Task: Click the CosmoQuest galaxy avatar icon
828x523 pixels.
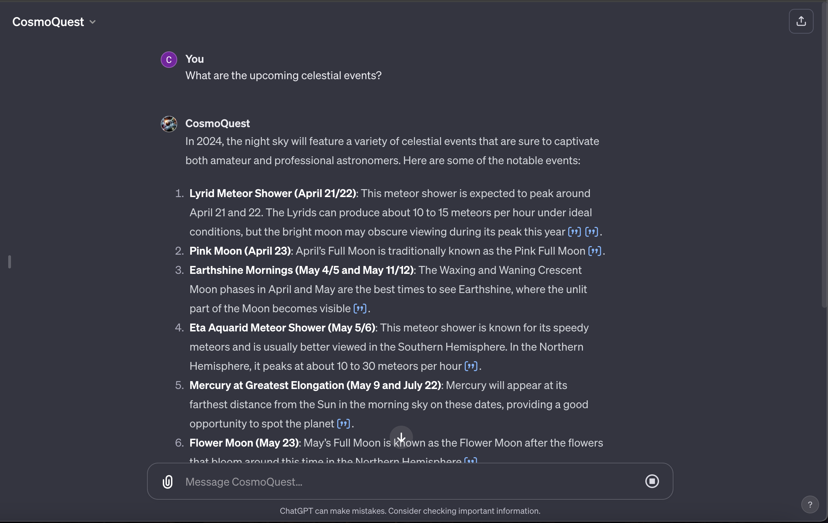Action: [169, 124]
